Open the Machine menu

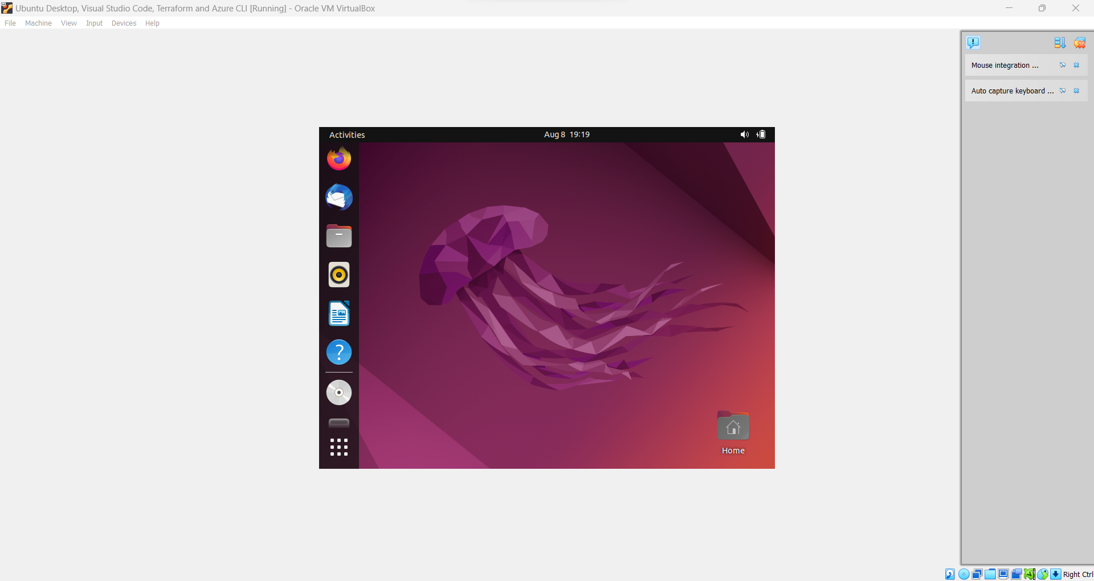[38, 23]
